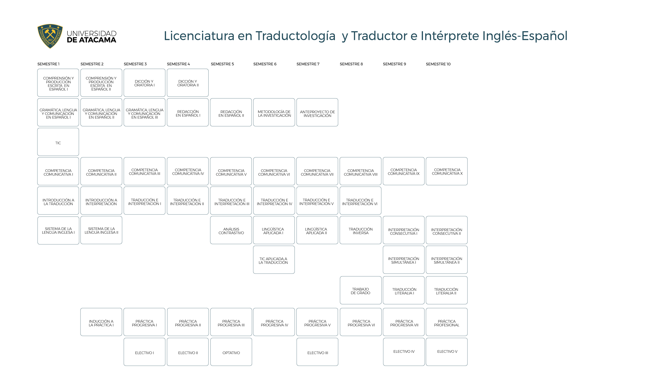Select Interpretación Simultánea I box
The width and height of the screenshot is (651, 377).
(404, 260)
